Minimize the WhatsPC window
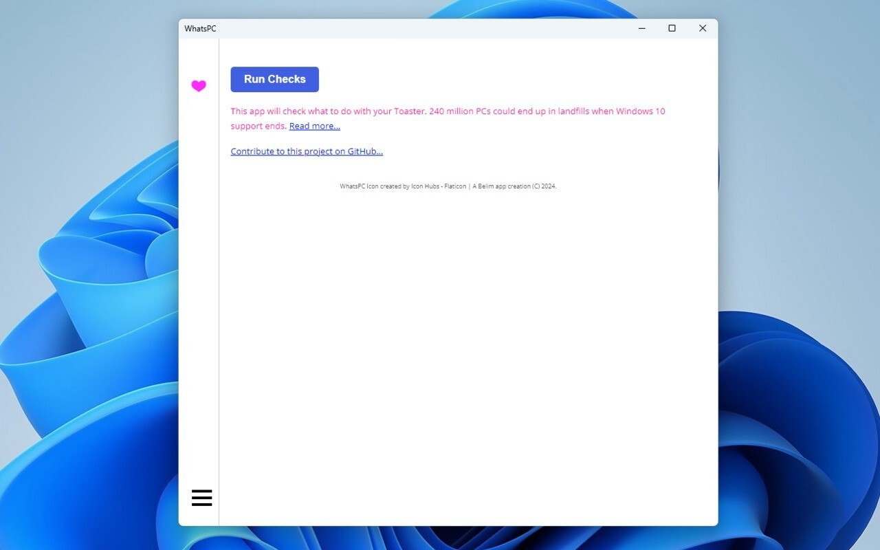 coord(641,28)
